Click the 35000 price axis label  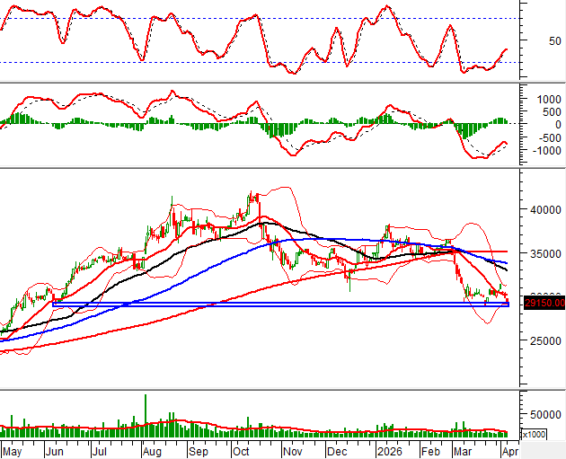(x=541, y=254)
